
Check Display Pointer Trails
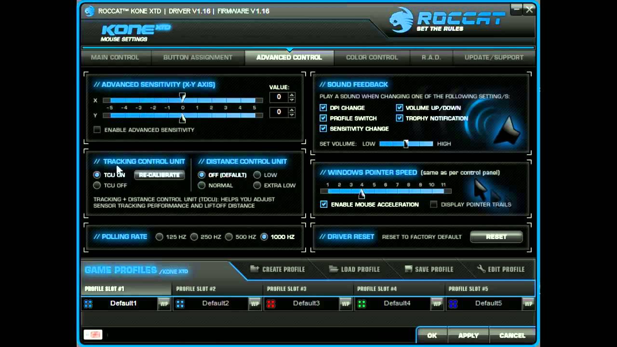point(434,204)
